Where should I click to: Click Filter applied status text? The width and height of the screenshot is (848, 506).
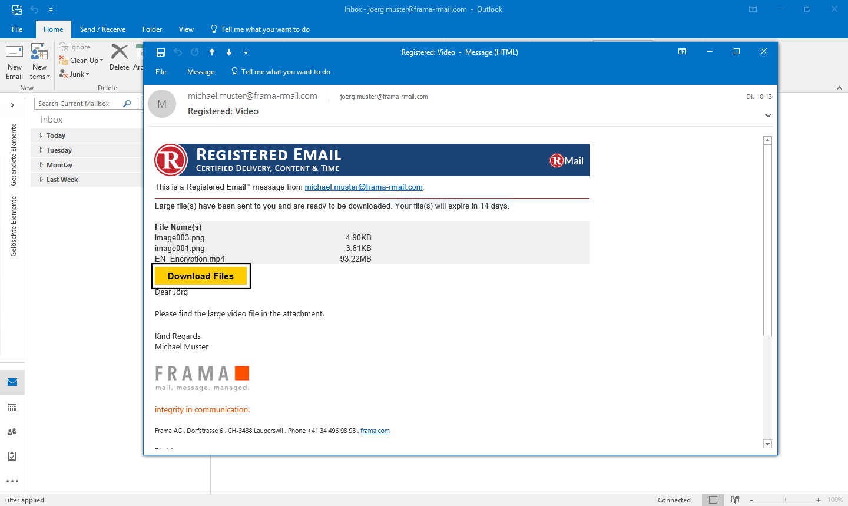coord(24,500)
